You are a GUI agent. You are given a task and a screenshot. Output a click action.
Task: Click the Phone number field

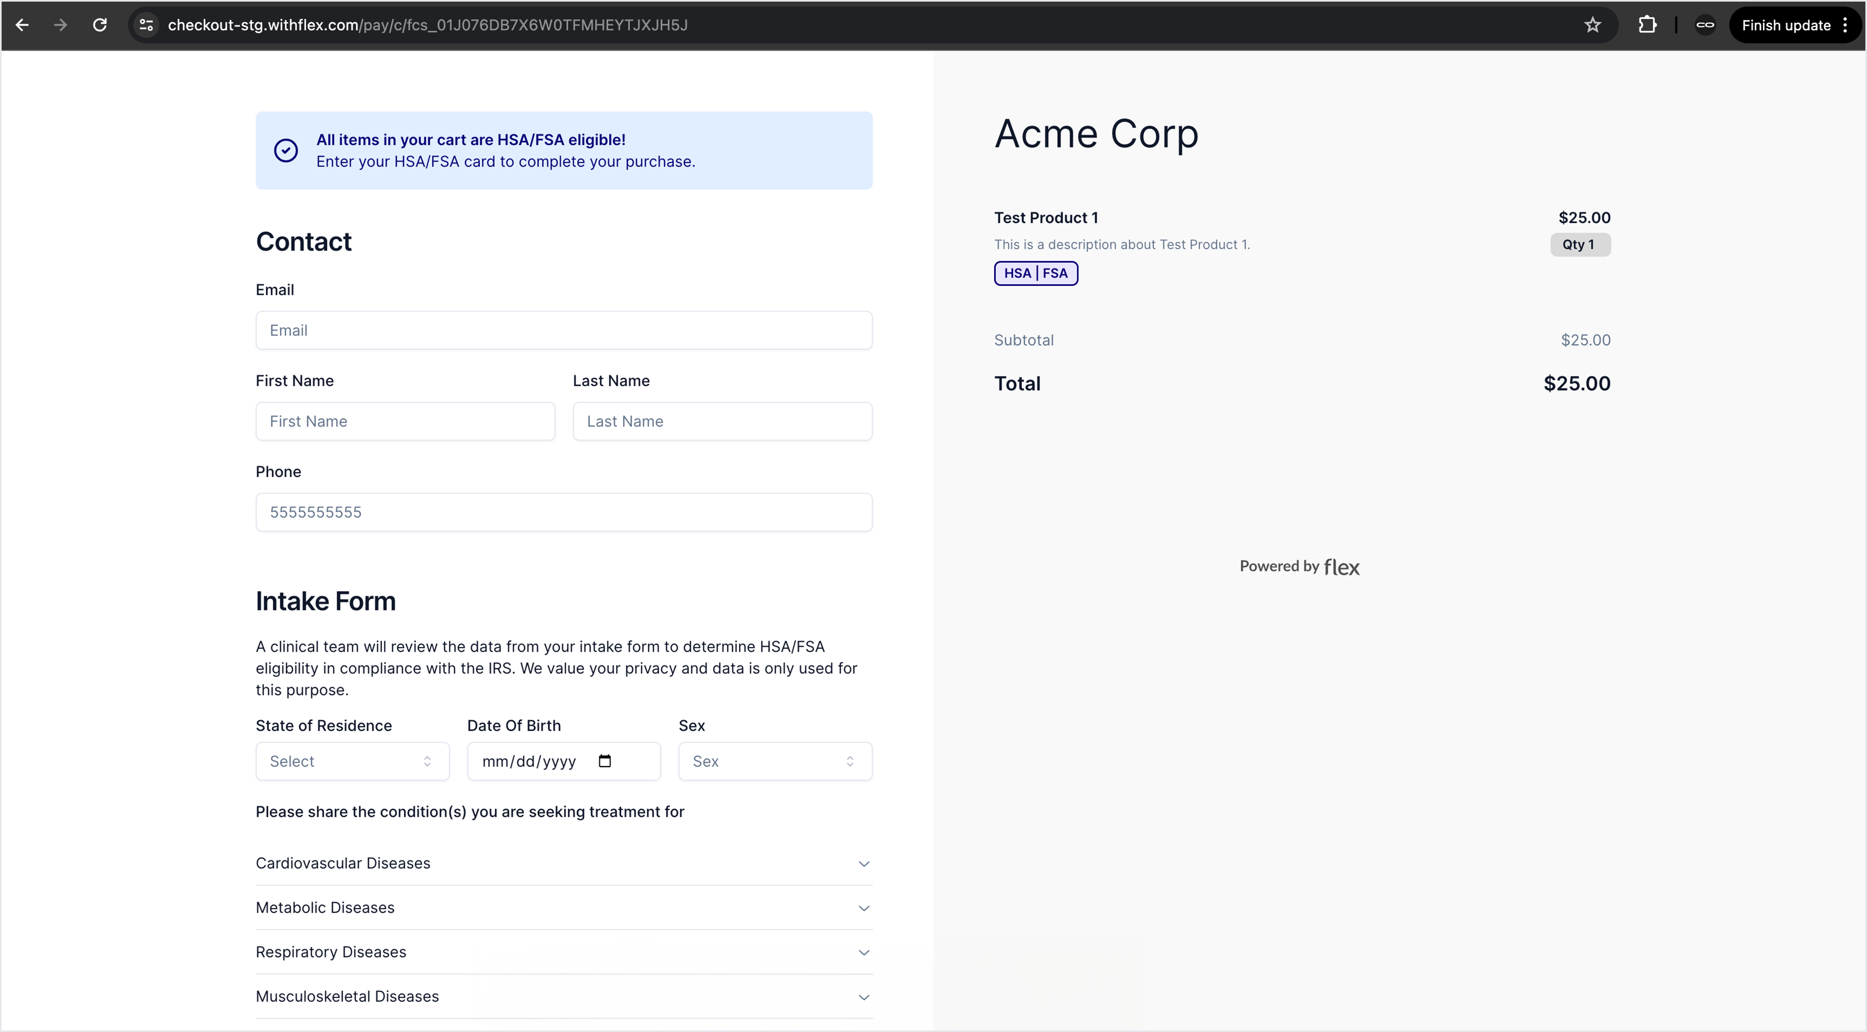coord(564,512)
